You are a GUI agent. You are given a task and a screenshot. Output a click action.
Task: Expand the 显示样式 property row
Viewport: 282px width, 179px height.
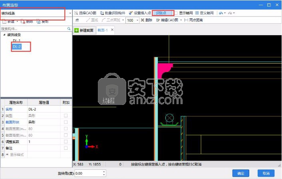tap(7, 154)
